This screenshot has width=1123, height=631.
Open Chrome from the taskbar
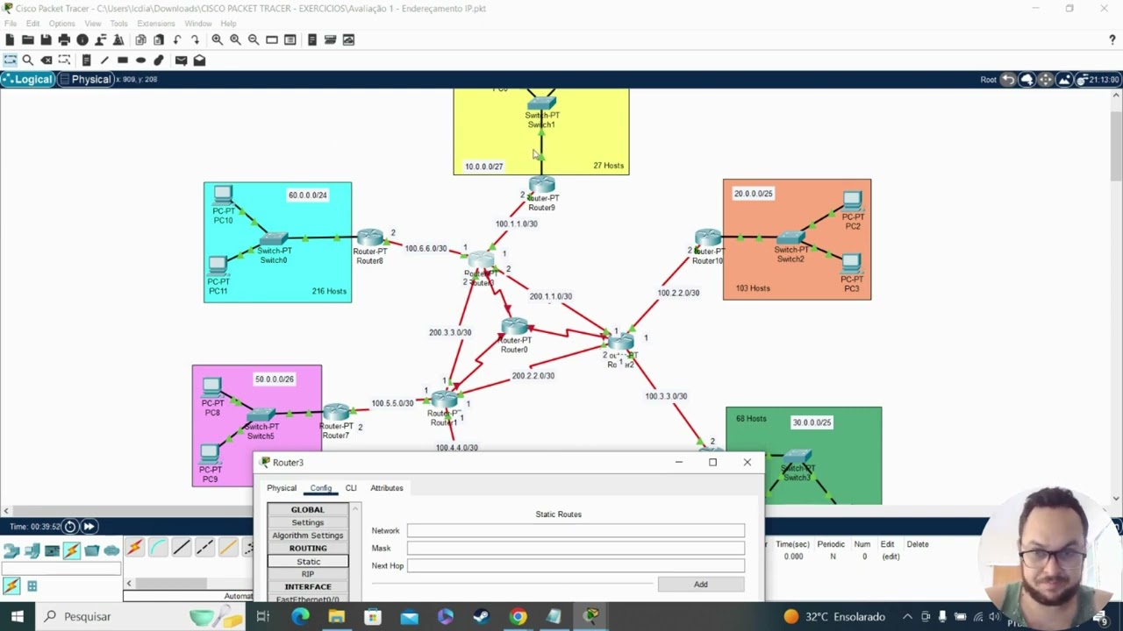pos(518,617)
